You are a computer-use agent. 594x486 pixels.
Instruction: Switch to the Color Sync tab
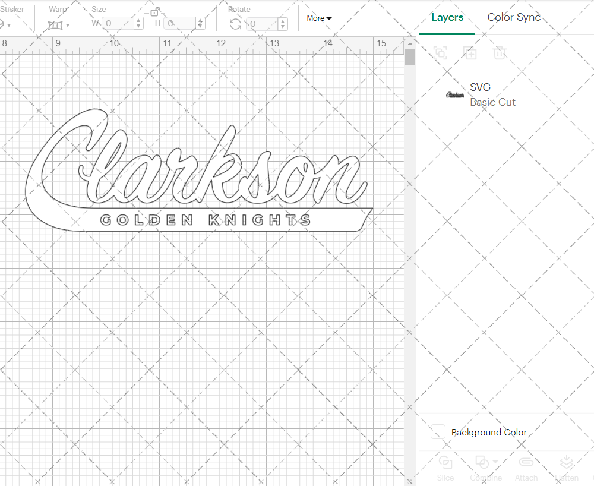(514, 18)
